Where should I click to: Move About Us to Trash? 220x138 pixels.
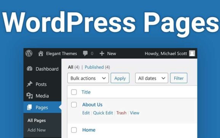click(121, 113)
